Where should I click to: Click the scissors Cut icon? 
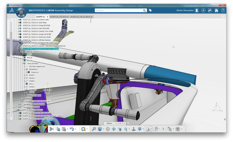point(52,129)
